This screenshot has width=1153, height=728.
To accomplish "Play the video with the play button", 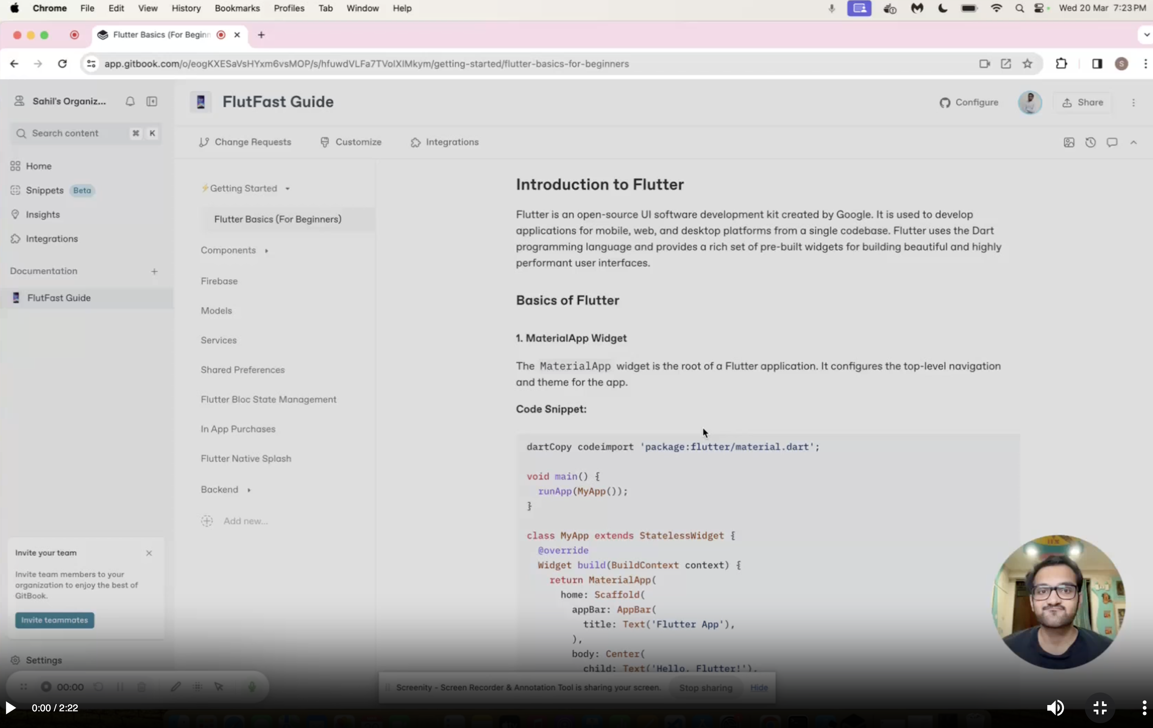I will (10, 708).
